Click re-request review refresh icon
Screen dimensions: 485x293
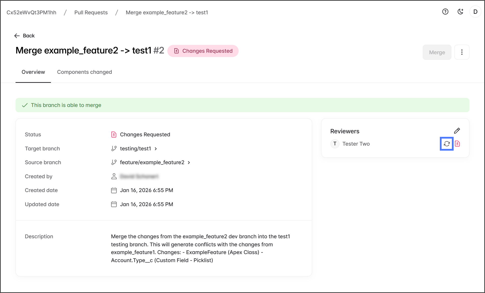(447, 144)
